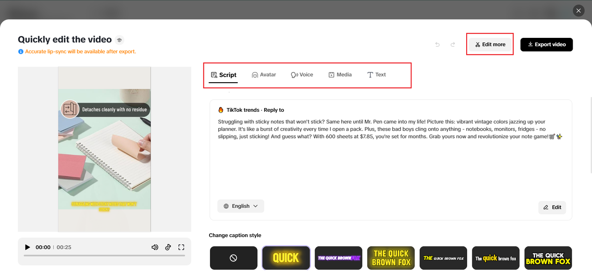Open tutorial icon beside the title
This screenshot has height=274, width=592.
(x=119, y=40)
